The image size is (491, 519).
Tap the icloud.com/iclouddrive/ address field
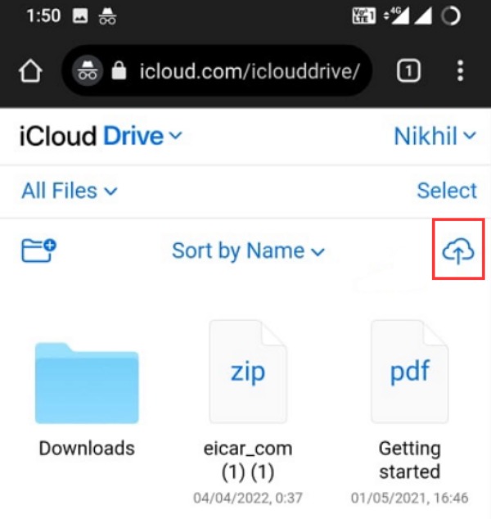click(x=217, y=70)
